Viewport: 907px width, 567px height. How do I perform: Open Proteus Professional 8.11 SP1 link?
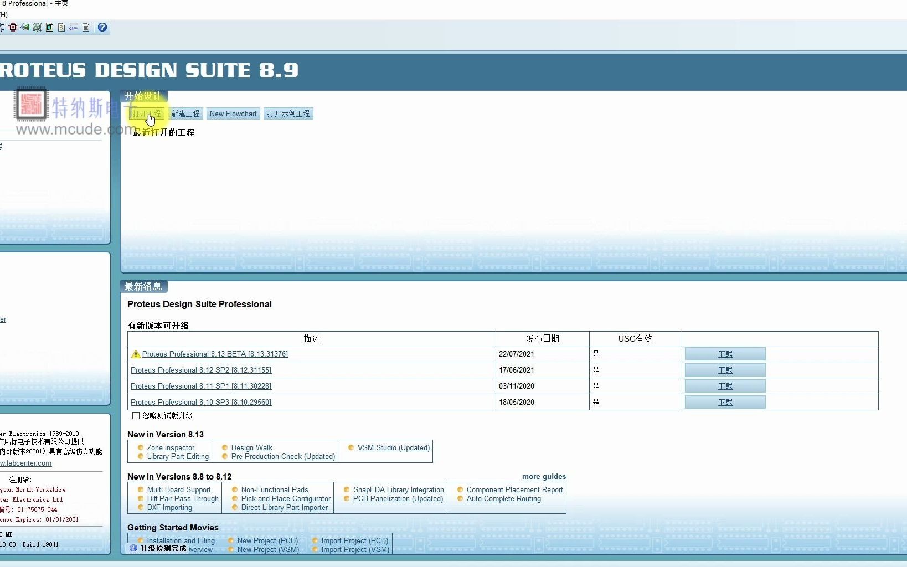(201, 386)
